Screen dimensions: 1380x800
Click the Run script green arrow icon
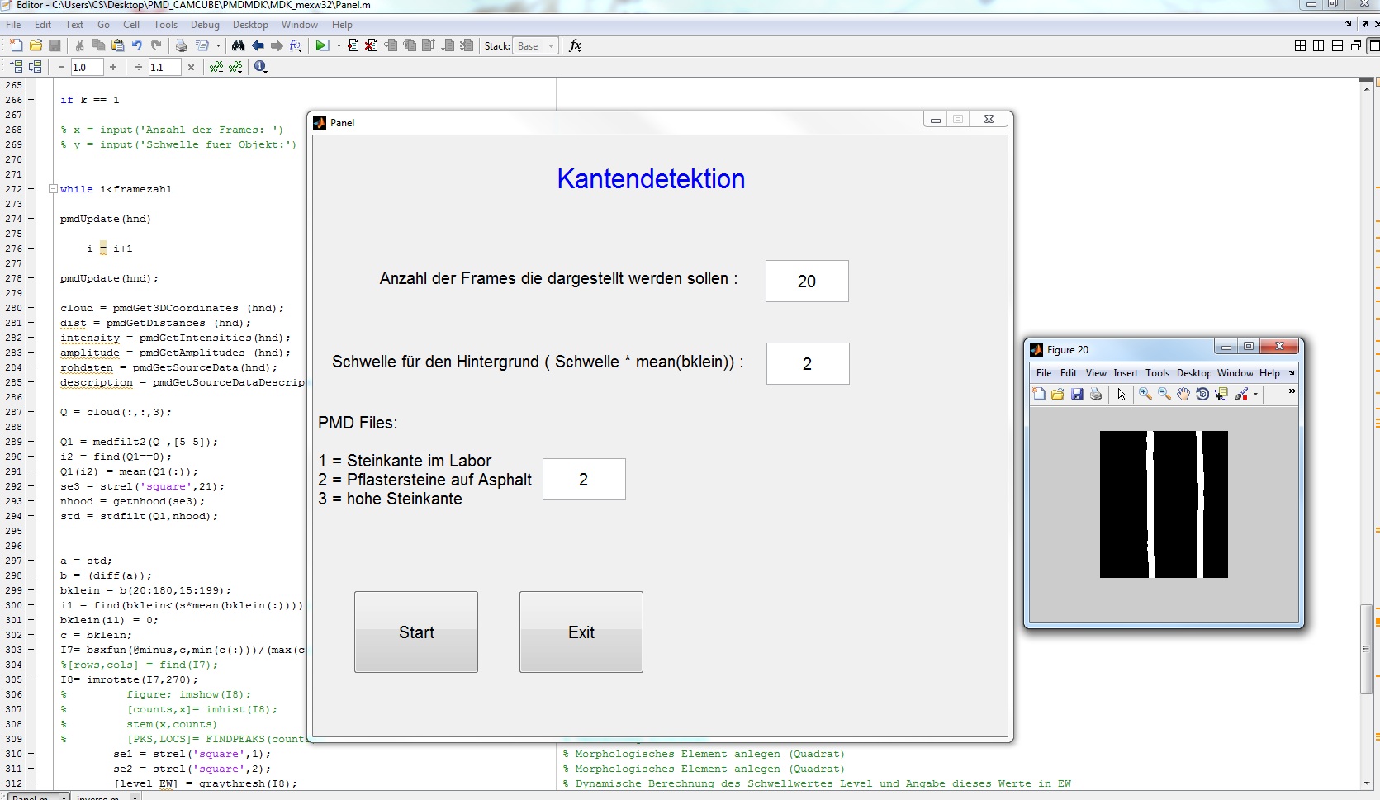[322, 46]
